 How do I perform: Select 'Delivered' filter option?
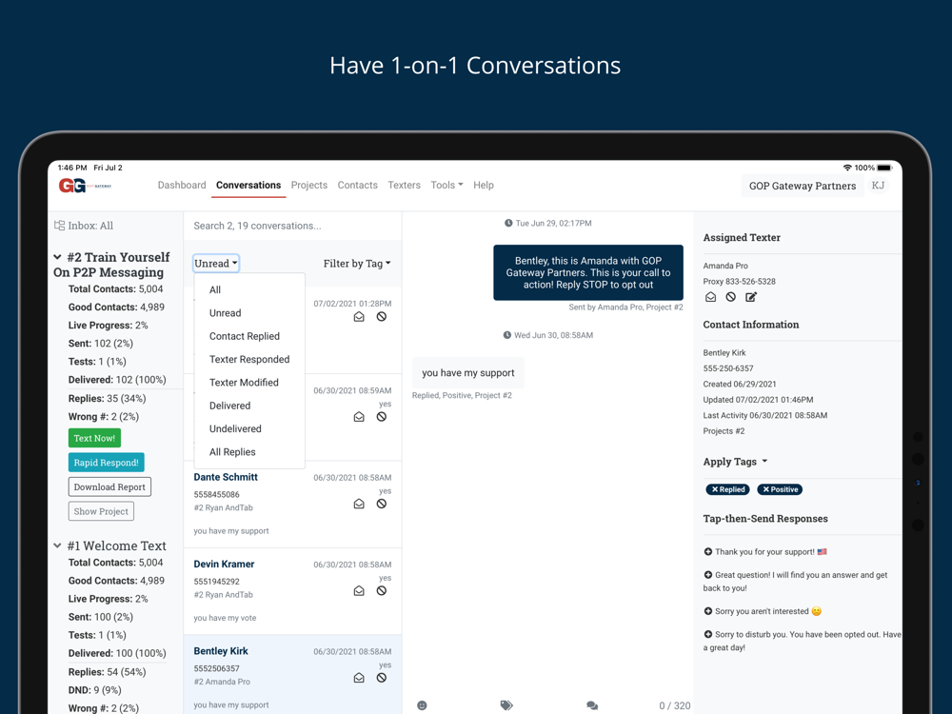click(x=248, y=406)
